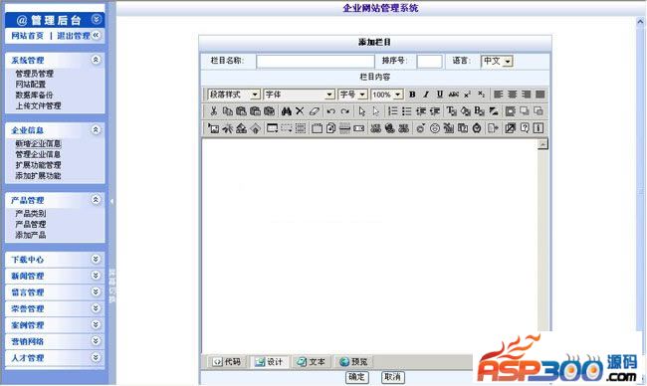The height and width of the screenshot is (386, 647).
Task: Insert a numbered list
Action: pos(393,111)
